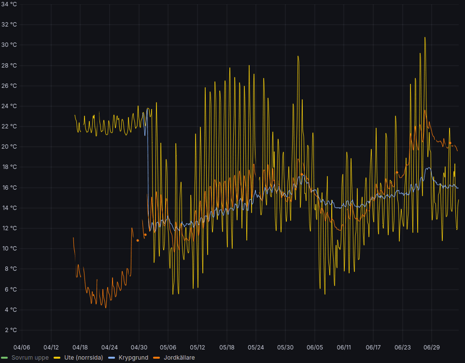Open orange color swatch for Jordkällare
The height and width of the screenshot is (363, 465).
[157, 358]
